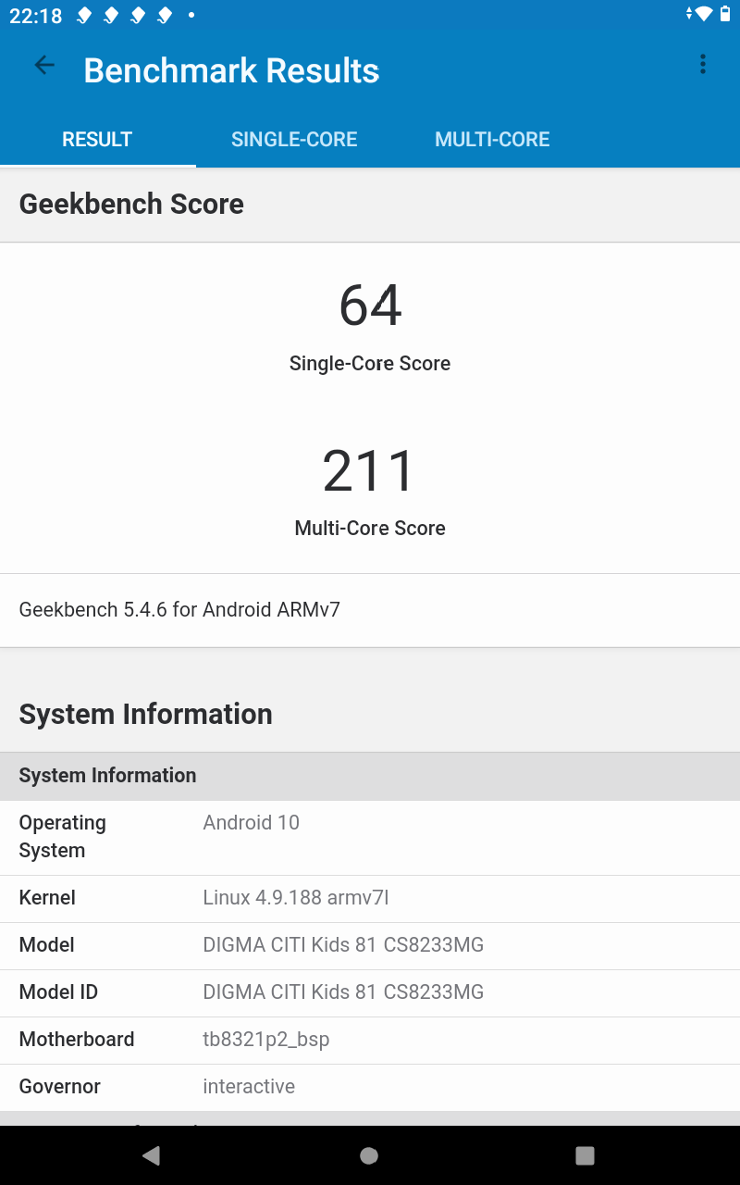Tap the Multi-Core Score value 211
The height and width of the screenshot is (1185, 740).
coord(370,470)
